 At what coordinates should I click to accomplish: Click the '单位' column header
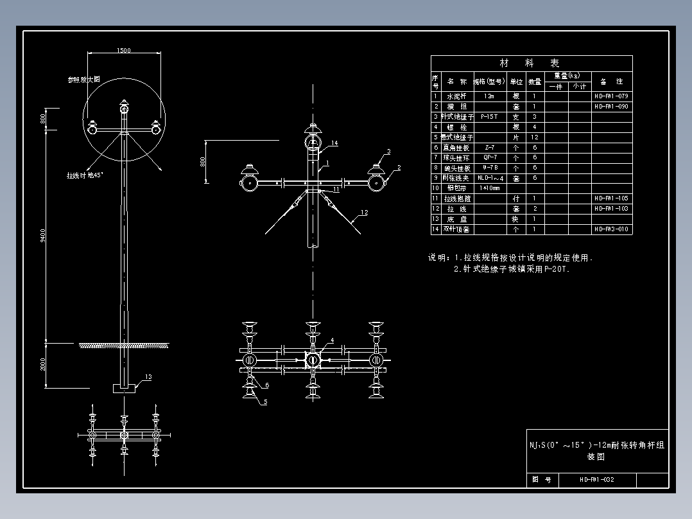[x=516, y=82]
